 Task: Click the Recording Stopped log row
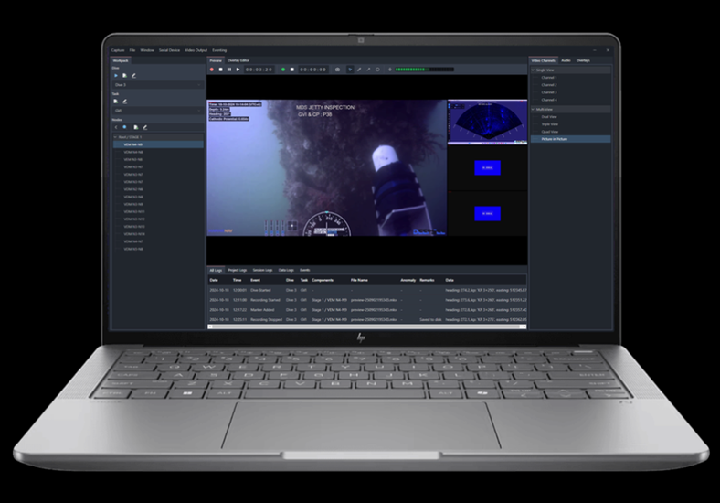(367, 319)
